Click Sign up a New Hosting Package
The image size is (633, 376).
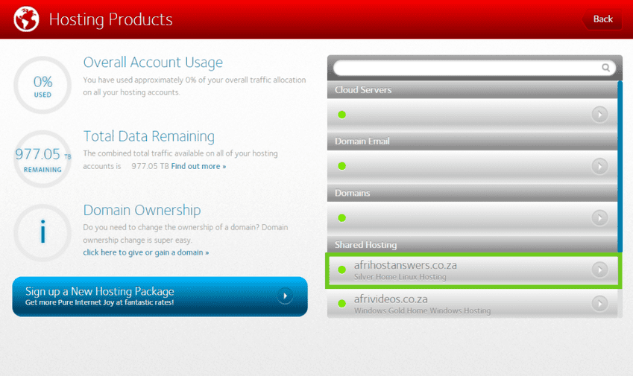point(149,296)
